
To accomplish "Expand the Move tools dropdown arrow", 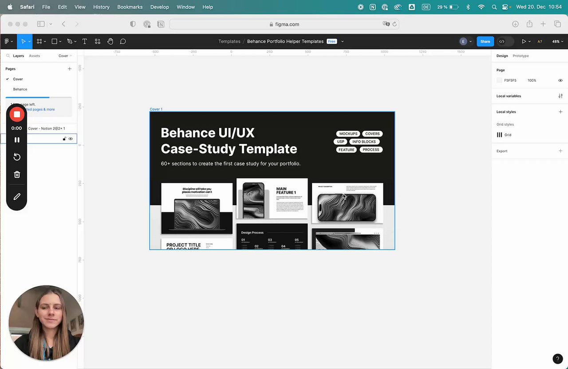I will (29, 41).
